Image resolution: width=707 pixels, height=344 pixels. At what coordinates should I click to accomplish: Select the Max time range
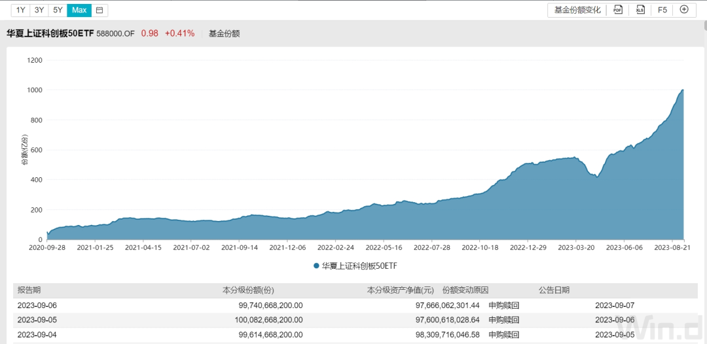[79, 10]
